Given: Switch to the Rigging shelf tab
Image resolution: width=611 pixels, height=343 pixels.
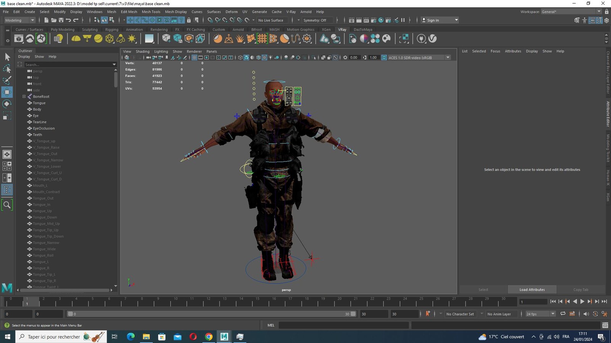Looking at the screenshot, I should coord(112,29).
